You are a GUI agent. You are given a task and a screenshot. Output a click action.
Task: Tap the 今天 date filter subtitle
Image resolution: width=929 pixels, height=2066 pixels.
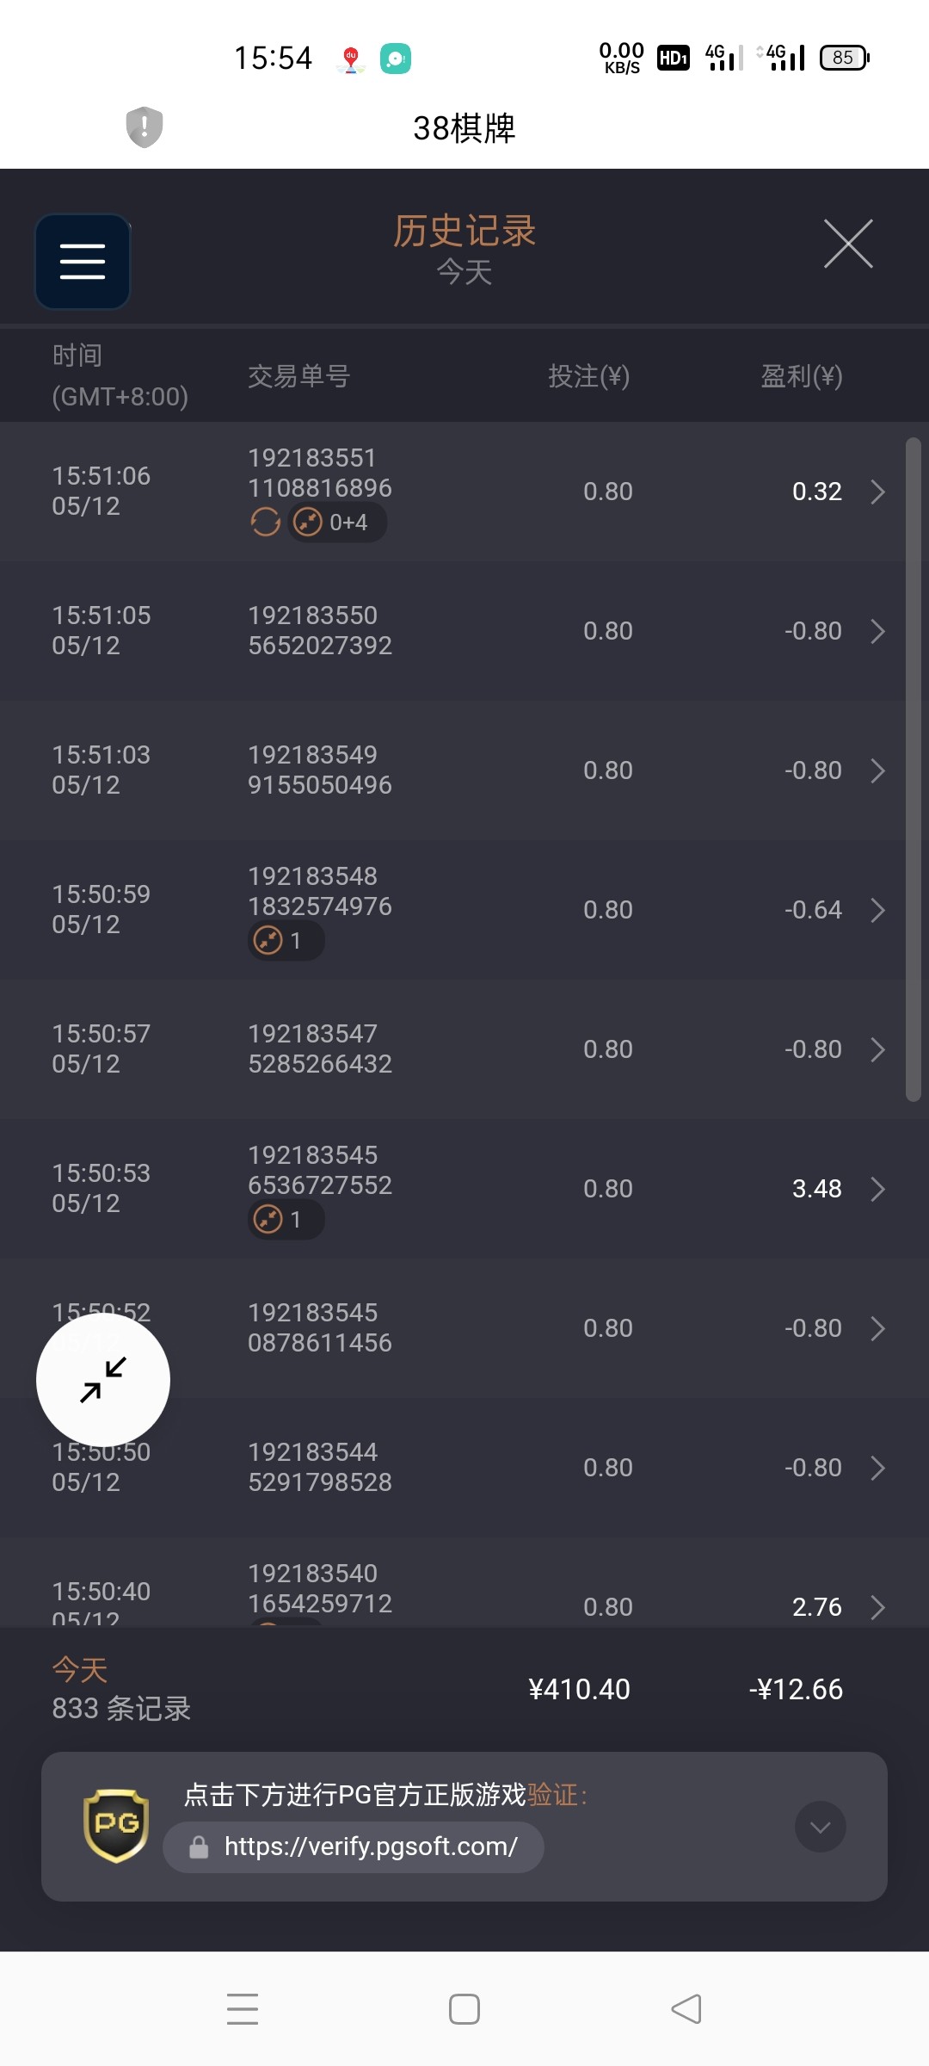(x=464, y=272)
